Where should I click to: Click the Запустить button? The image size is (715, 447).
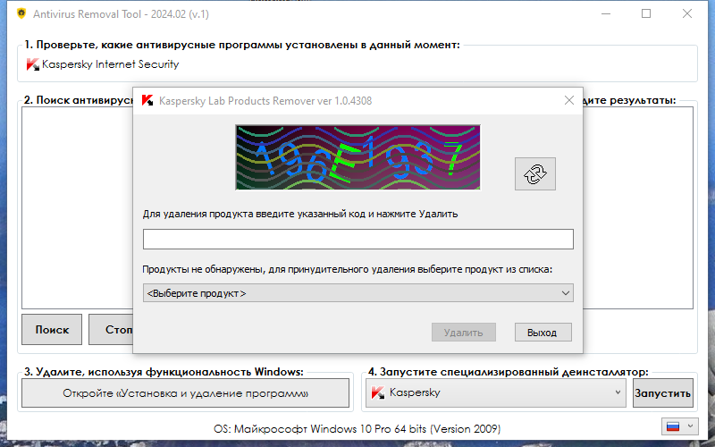[663, 392]
